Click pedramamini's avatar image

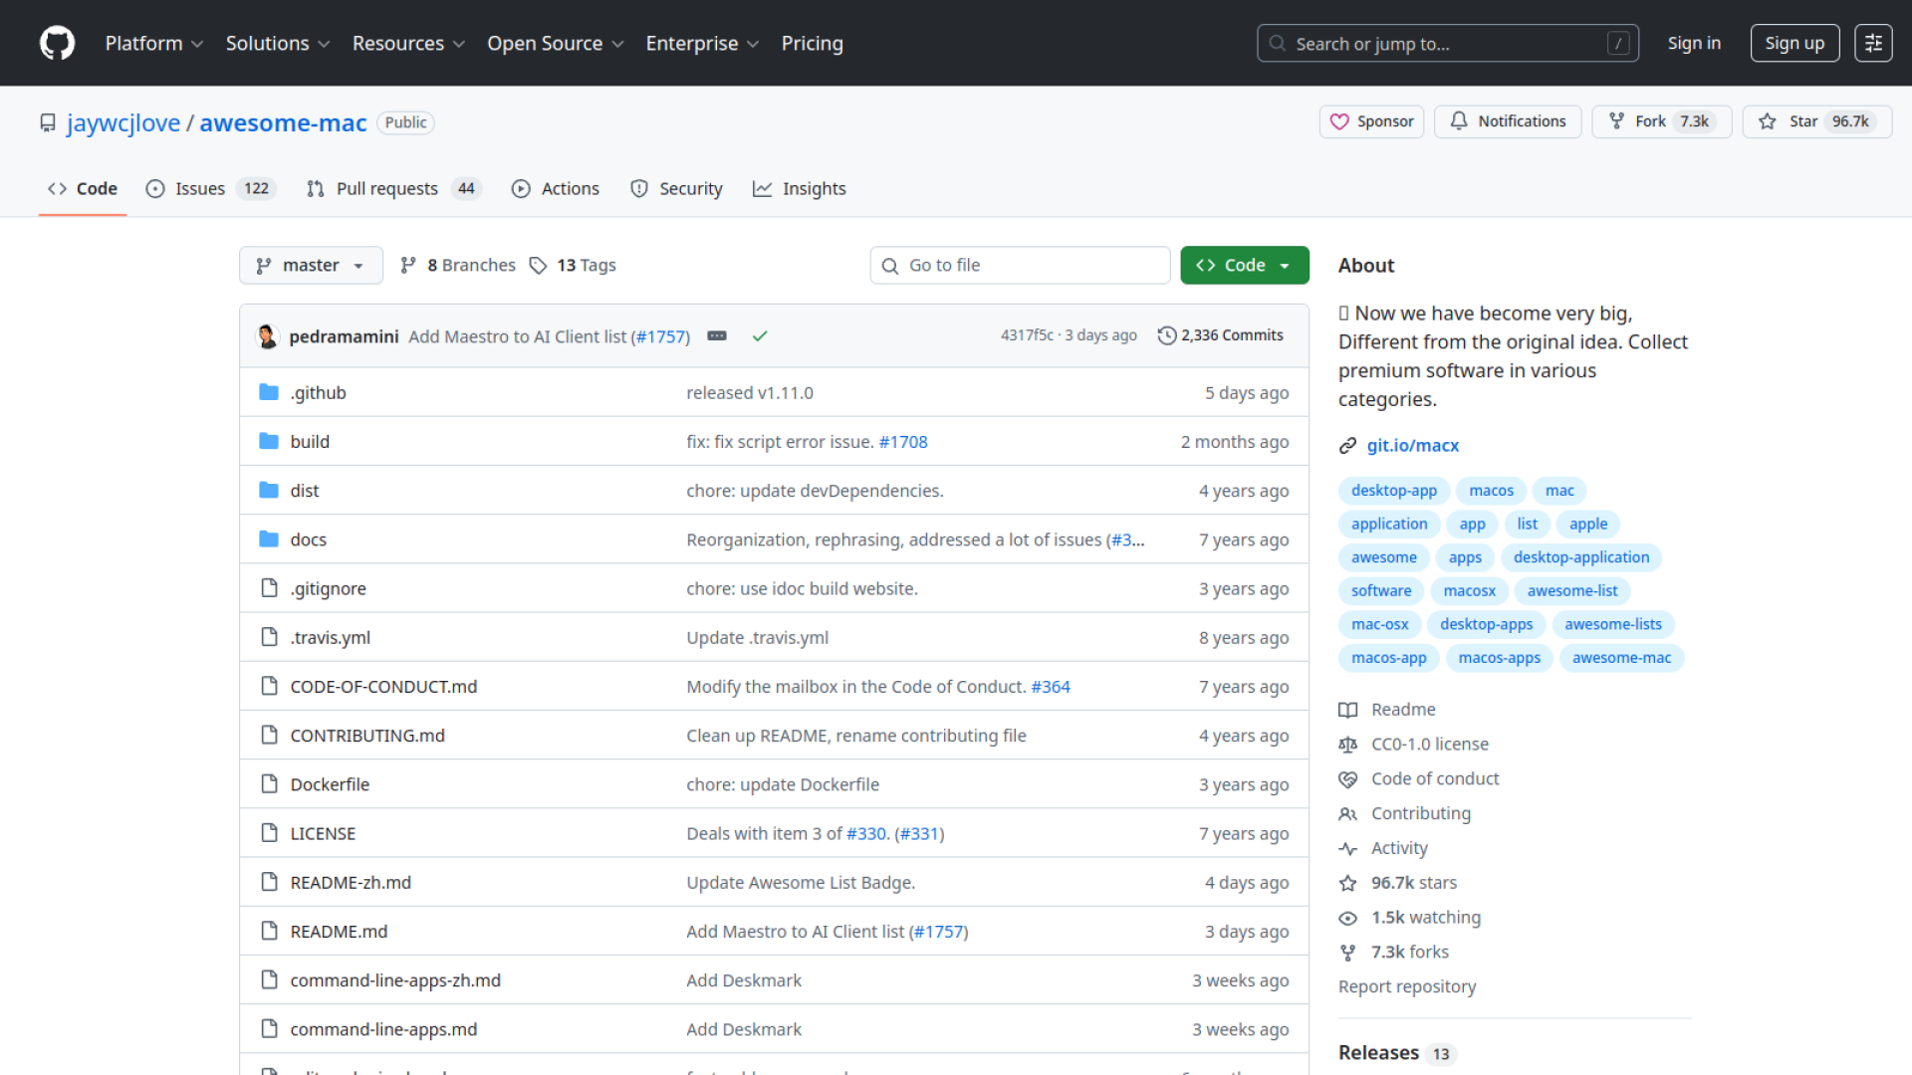(x=267, y=336)
